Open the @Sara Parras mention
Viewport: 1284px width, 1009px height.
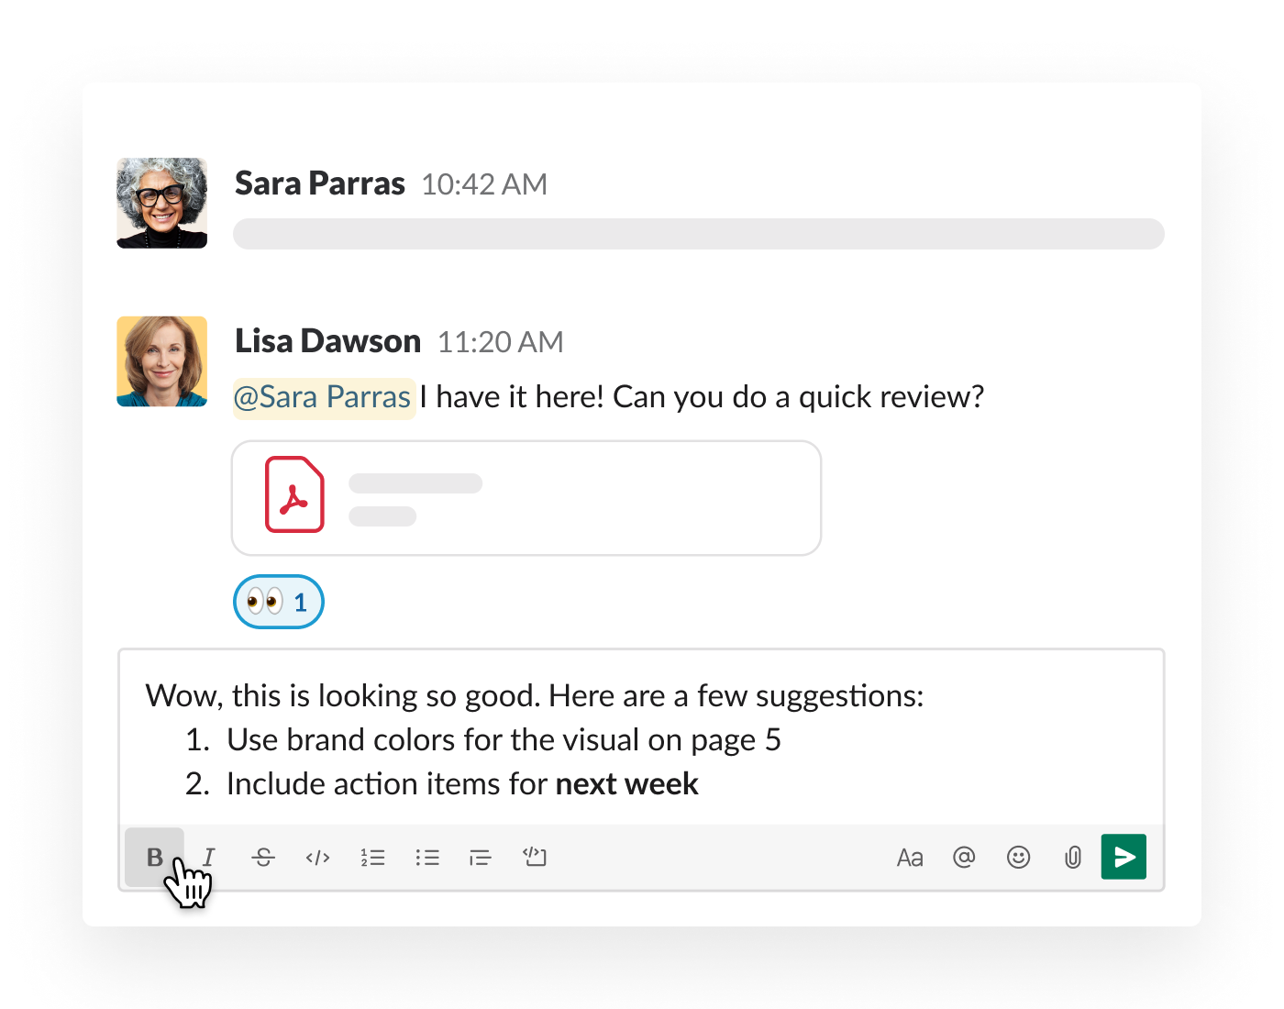[324, 397]
